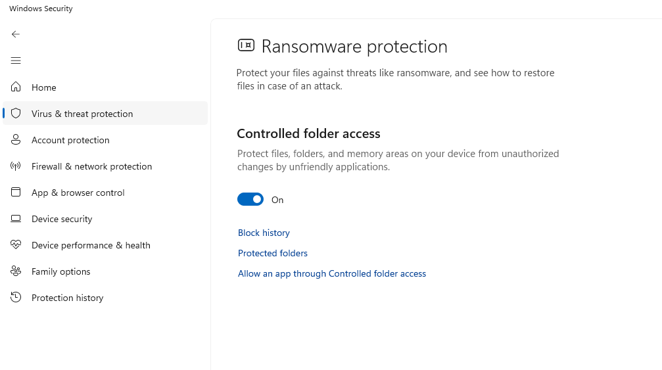Open the Protected folders link

273,253
